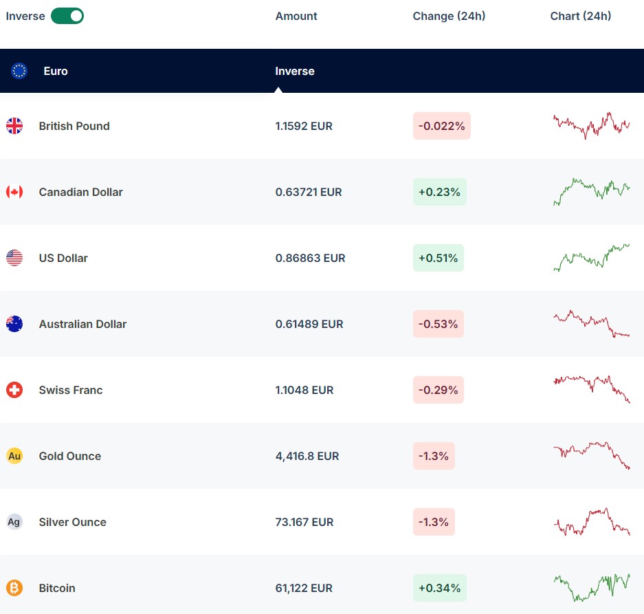Open the US Dollar 24h chart
Image resolution: width=644 pixels, height=614 pixels.
tap(591, 258)
